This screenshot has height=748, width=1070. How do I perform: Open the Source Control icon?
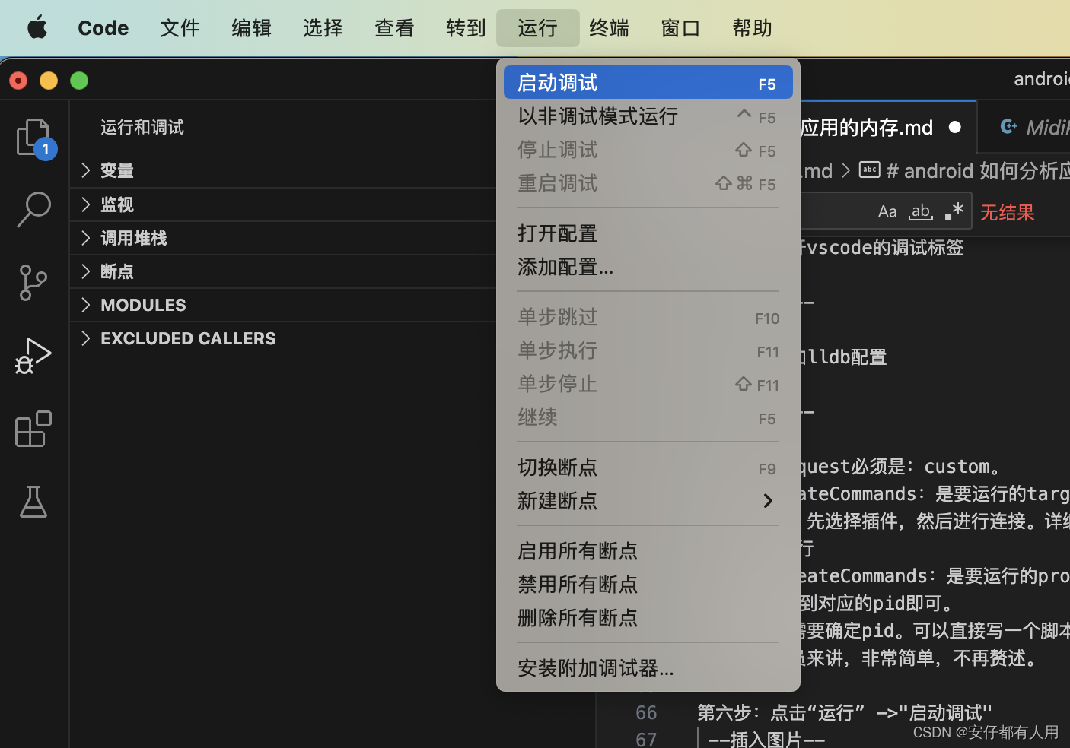point(33,283)
